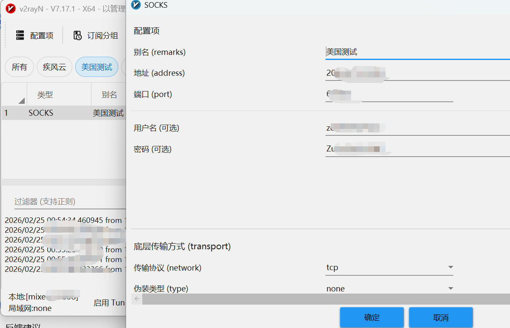The image size is (510, 328).
Task: Click row number 1 in server list
Action: coord(6,113)
